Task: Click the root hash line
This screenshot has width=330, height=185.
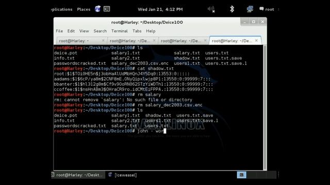Action: click(x=122, y=74)
